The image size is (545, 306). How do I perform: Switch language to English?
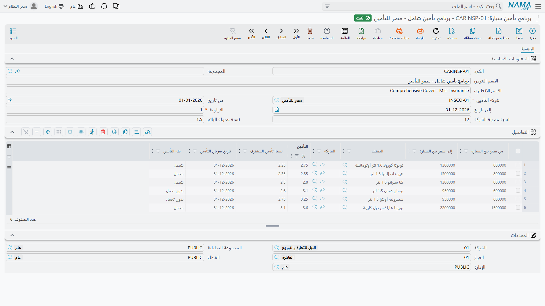pos(54,6)
